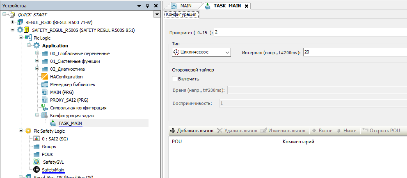Image resolution: width=407 pixels, height=178 pixels.
Task: Collapse the Plc Safety Logic node
Action: pos(21,131)
